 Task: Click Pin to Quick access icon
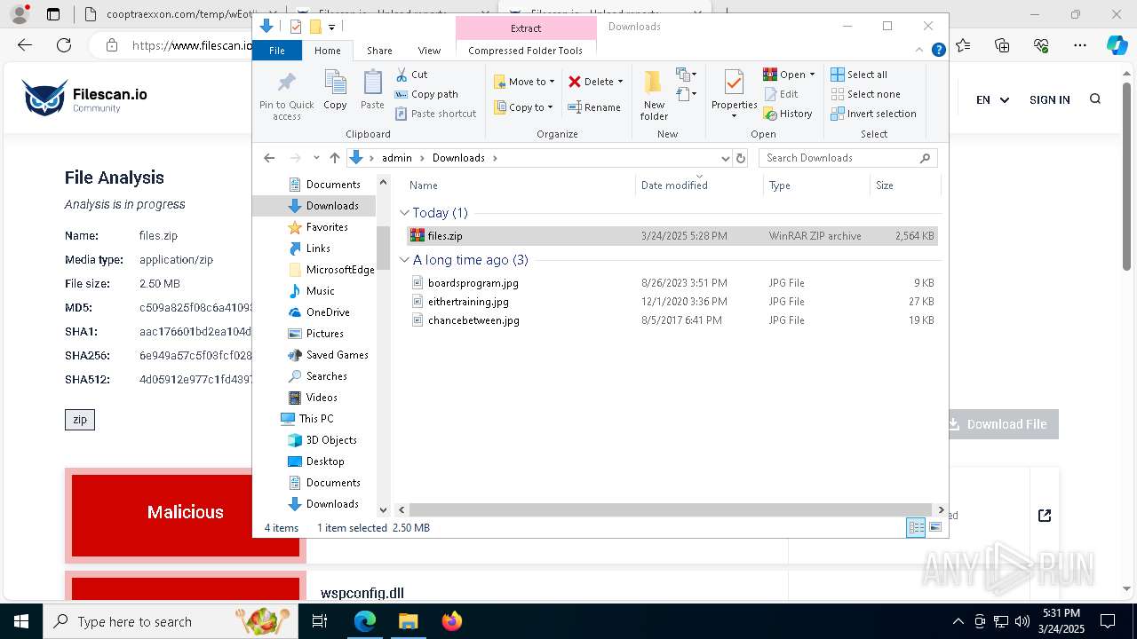click(286, 96)
